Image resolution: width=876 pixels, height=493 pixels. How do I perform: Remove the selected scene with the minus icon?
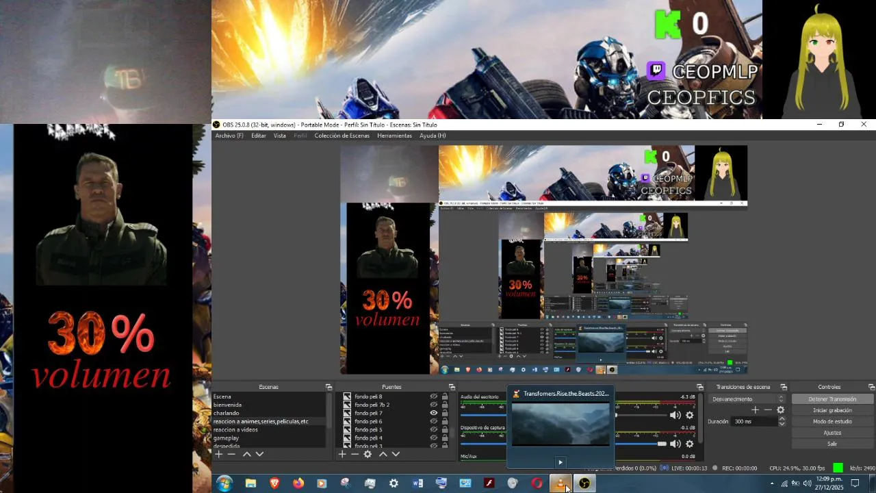[x=231, y=454]
